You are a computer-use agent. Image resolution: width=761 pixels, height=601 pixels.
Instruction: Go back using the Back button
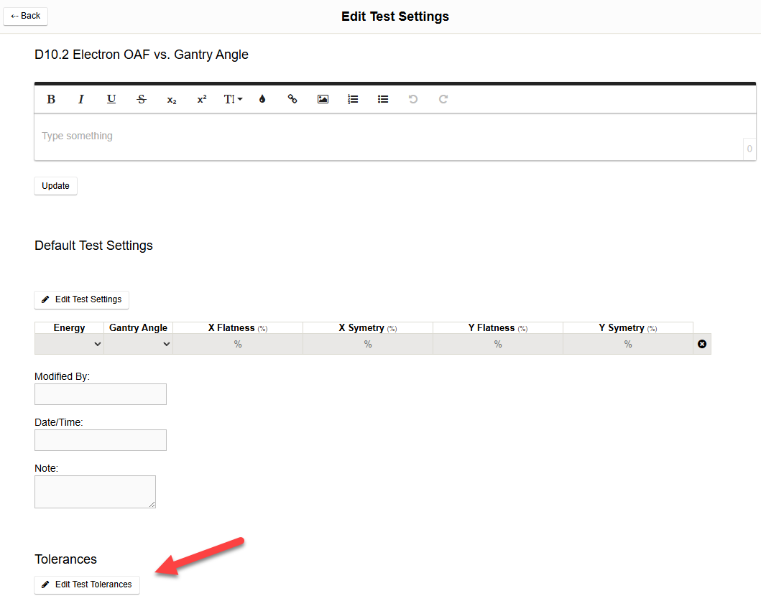26,16
